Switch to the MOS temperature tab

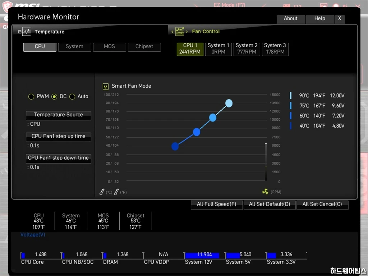click(109, 47)
